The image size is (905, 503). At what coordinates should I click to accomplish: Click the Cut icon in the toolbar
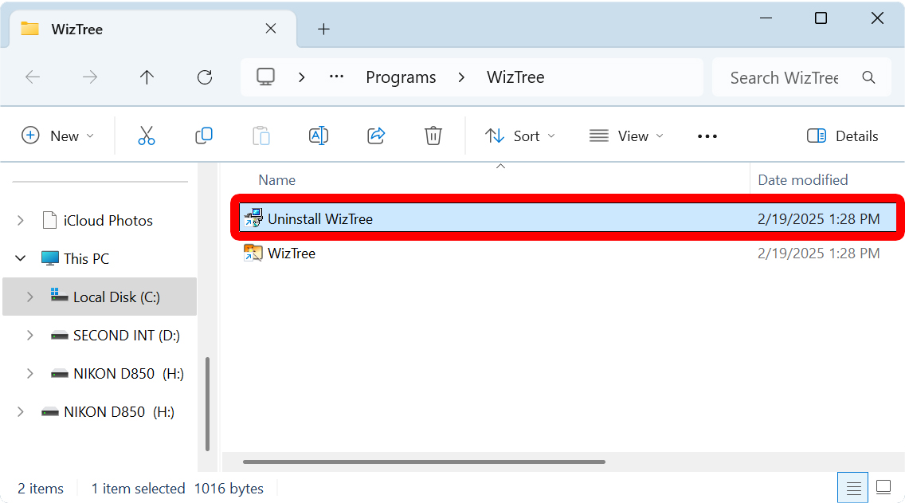pos(147,136)
